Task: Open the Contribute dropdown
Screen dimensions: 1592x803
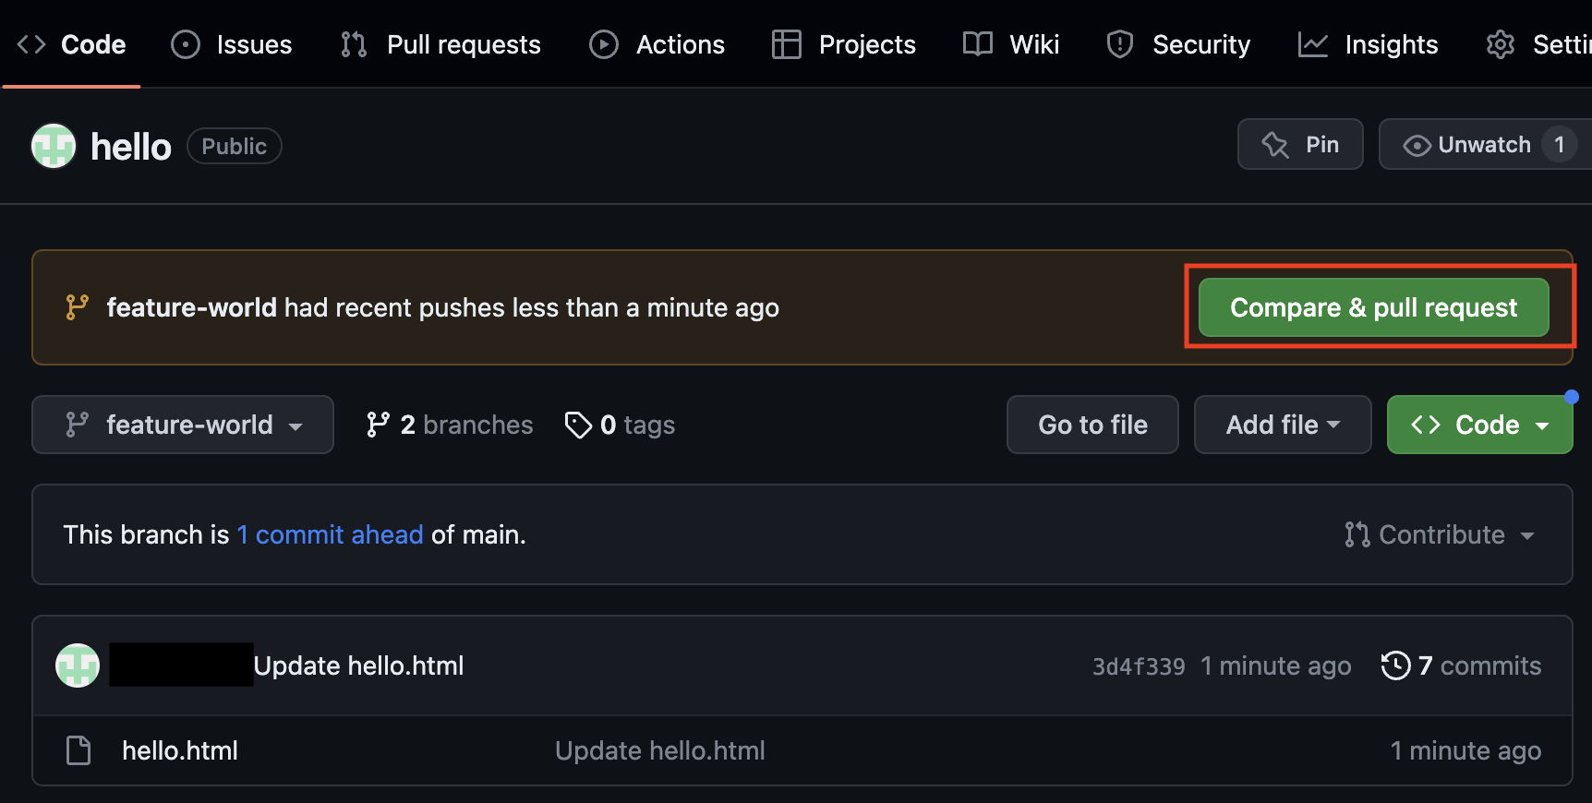Action: coord(1441,534)
